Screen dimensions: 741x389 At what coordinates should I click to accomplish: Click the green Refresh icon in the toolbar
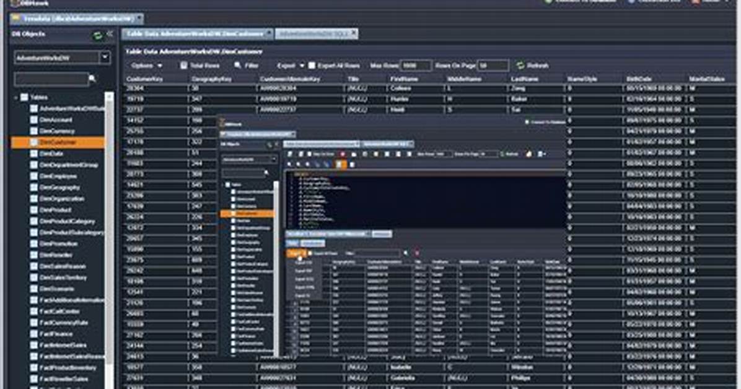tap(520, 65)
